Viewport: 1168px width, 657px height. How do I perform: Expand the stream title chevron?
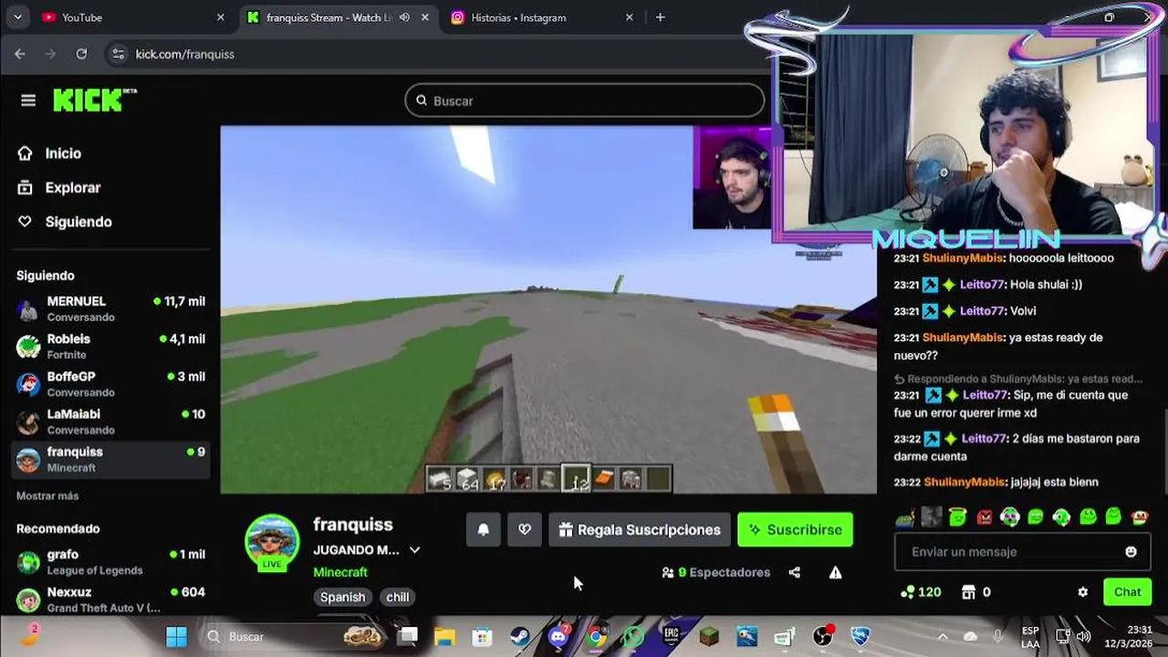pos(414,550)
